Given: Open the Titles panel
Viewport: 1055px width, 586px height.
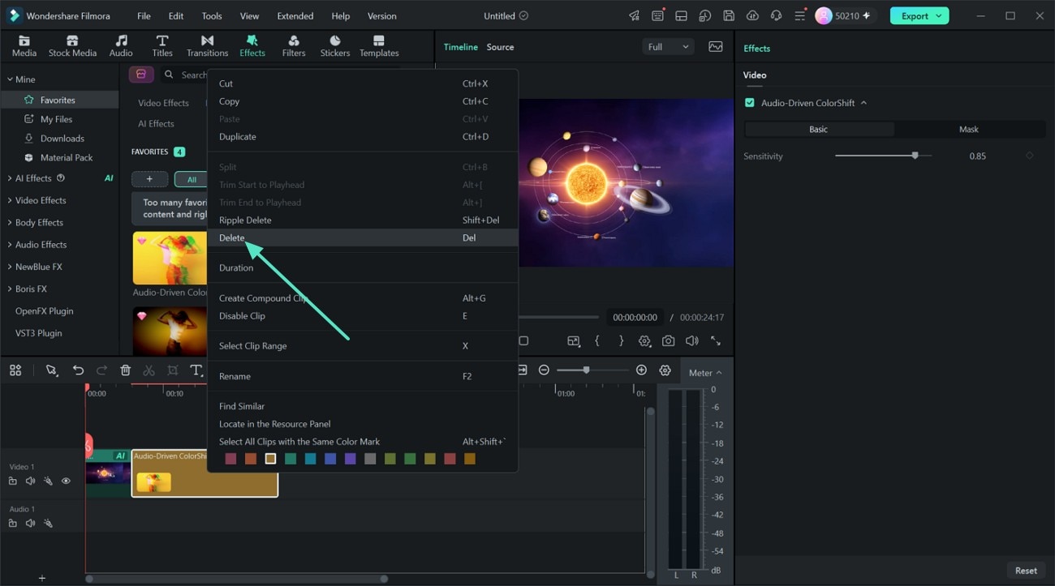Looking at the screenshot, I should click(x=162, y=46).
